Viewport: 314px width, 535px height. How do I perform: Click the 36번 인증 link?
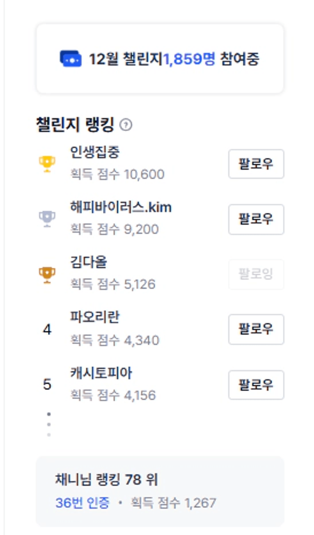click(82, 503)
